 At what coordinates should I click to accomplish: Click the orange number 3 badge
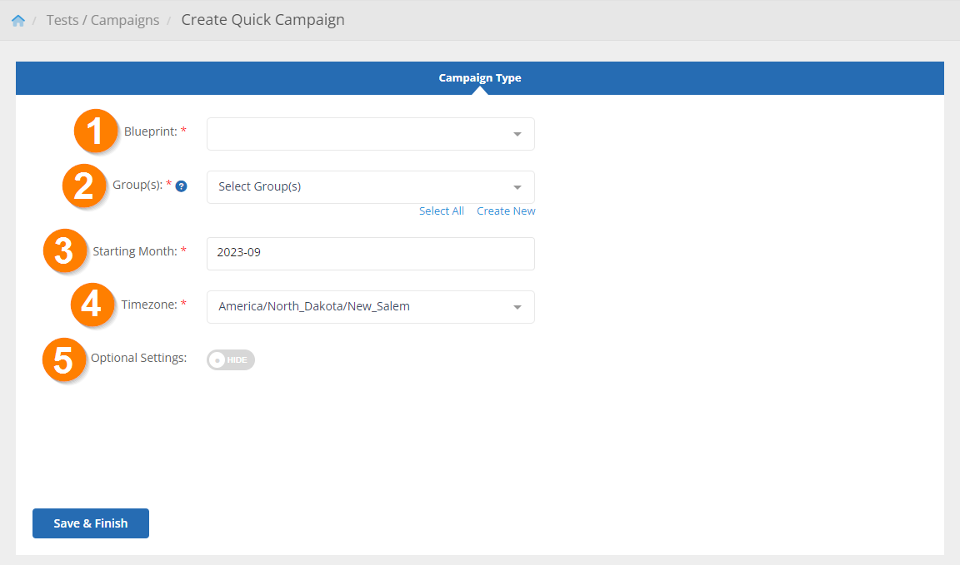tap(65, 251)
